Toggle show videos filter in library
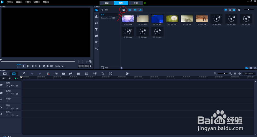257x137 pixels. pyautogui.click(x=130, y=10)
